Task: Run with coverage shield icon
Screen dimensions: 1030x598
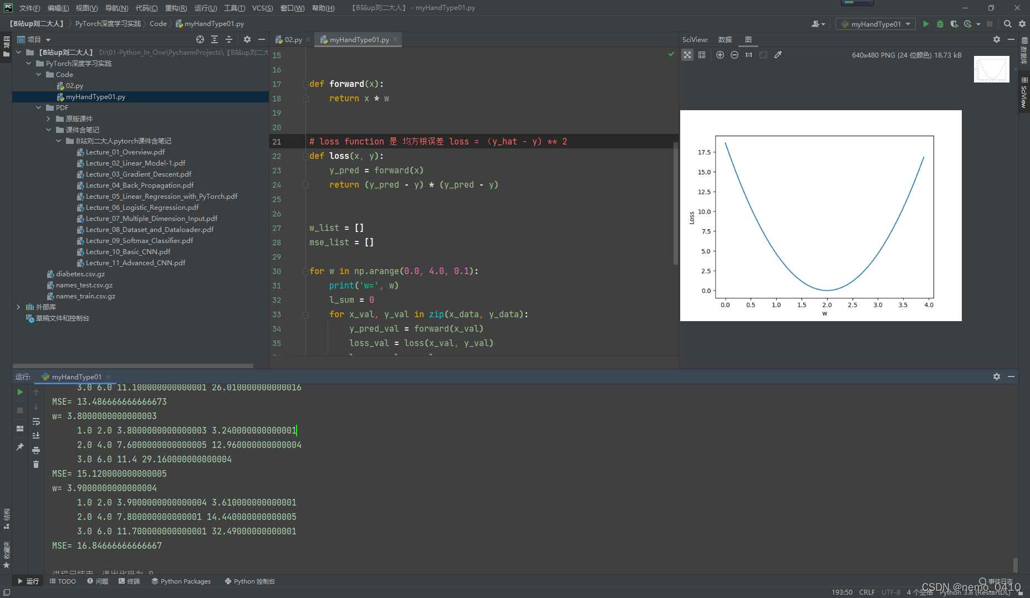Action: coord(954,24)
